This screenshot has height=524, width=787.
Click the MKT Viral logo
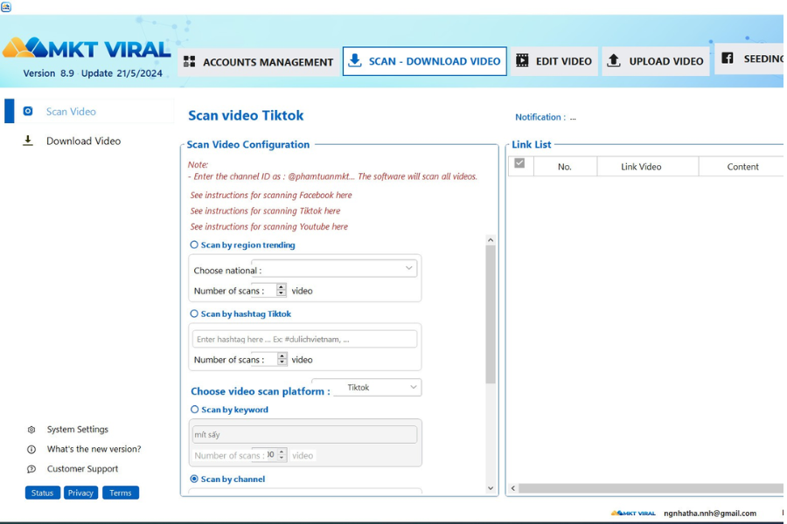[x=87, y=49]
